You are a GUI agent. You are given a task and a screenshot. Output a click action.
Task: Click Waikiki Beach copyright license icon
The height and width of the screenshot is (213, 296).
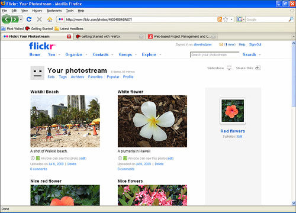(x=33, y=158)
